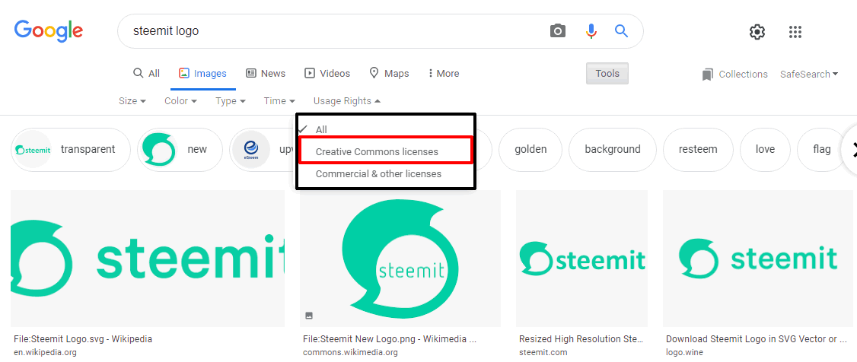This screenshot has height=362, width=857.
Task: Open Collections via the bookmark icon
Action: point(708,75)
